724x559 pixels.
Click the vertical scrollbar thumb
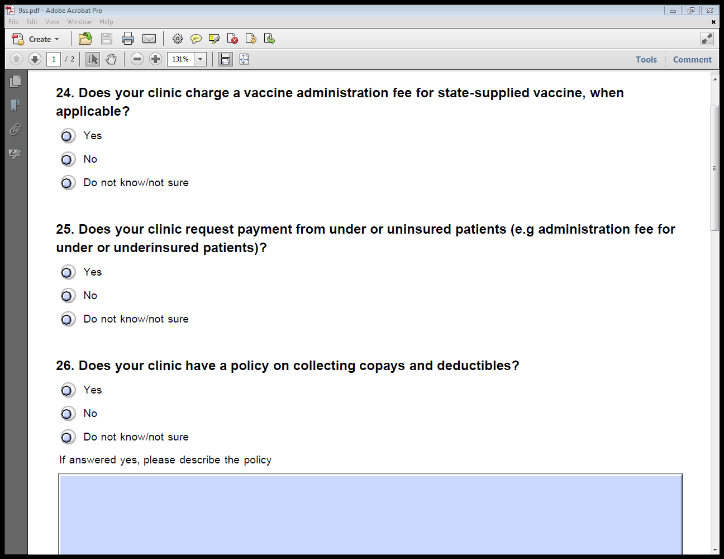tap(715, 168)
